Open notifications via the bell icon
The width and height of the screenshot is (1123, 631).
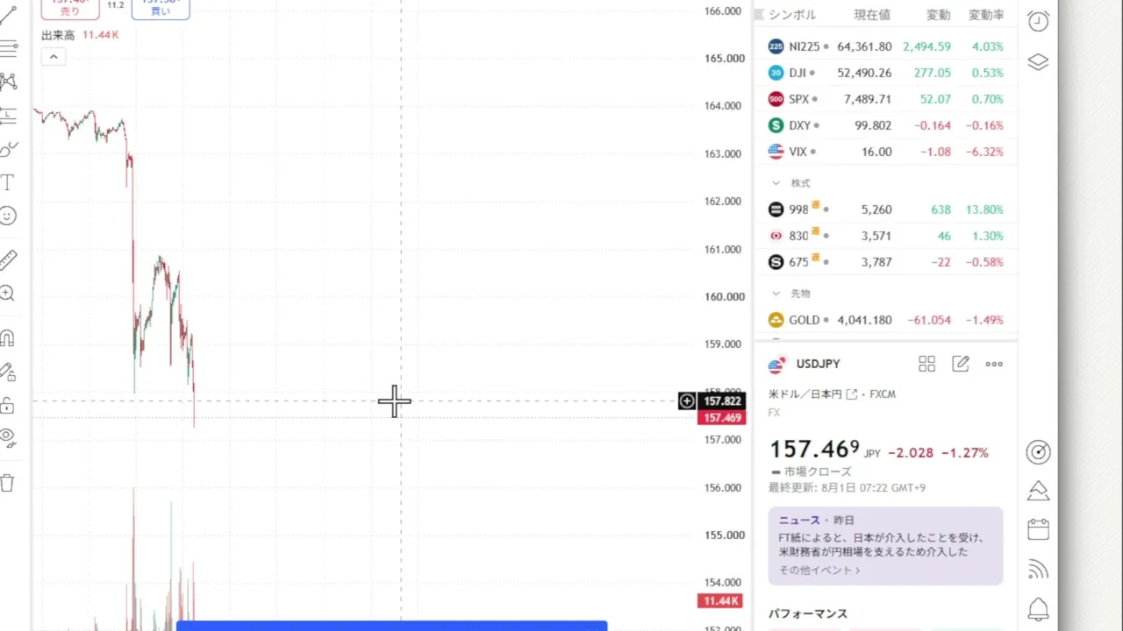pyautogui.click(x=1038, y=608)
